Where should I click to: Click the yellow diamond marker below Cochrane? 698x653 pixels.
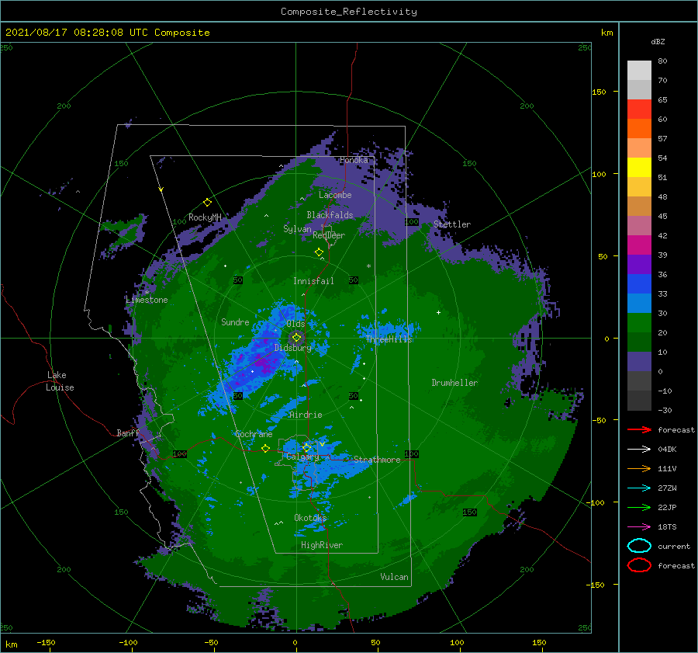click(x=265, y=448)
